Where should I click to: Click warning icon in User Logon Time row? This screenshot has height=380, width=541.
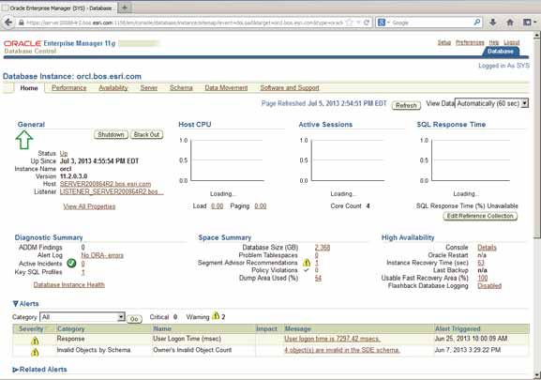[35, 341]
